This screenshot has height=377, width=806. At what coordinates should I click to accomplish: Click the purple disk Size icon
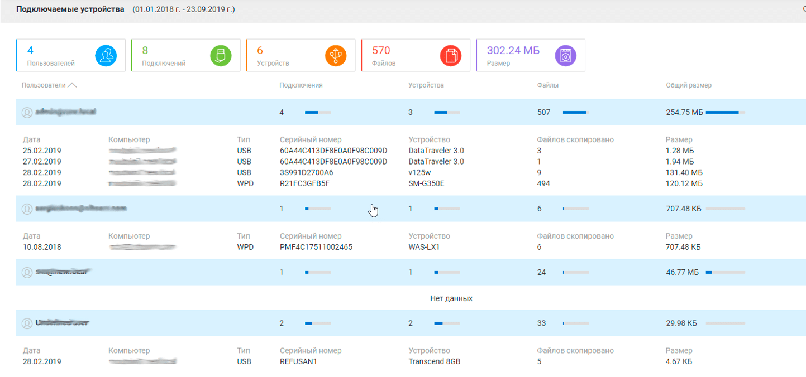coord(565,56)
